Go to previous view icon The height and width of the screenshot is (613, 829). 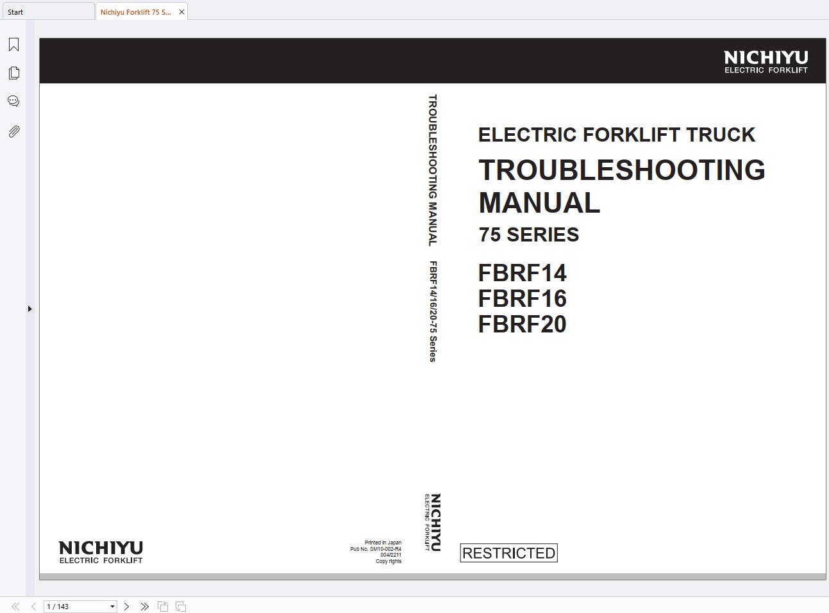tap(163, 606)
